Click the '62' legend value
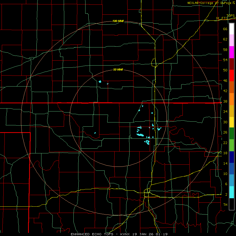236x236 pixels. [225, 39]
